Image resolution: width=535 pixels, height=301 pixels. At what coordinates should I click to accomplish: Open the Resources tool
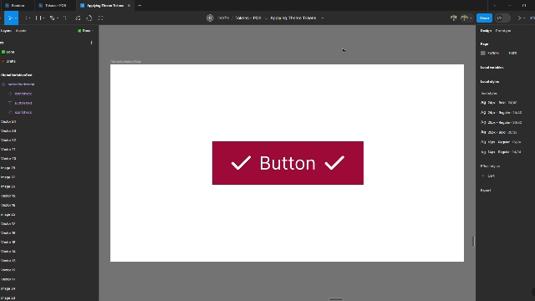click(x=78, y=18)
